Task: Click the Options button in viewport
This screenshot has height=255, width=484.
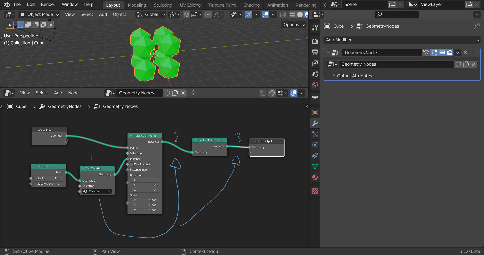Action: 293,25
